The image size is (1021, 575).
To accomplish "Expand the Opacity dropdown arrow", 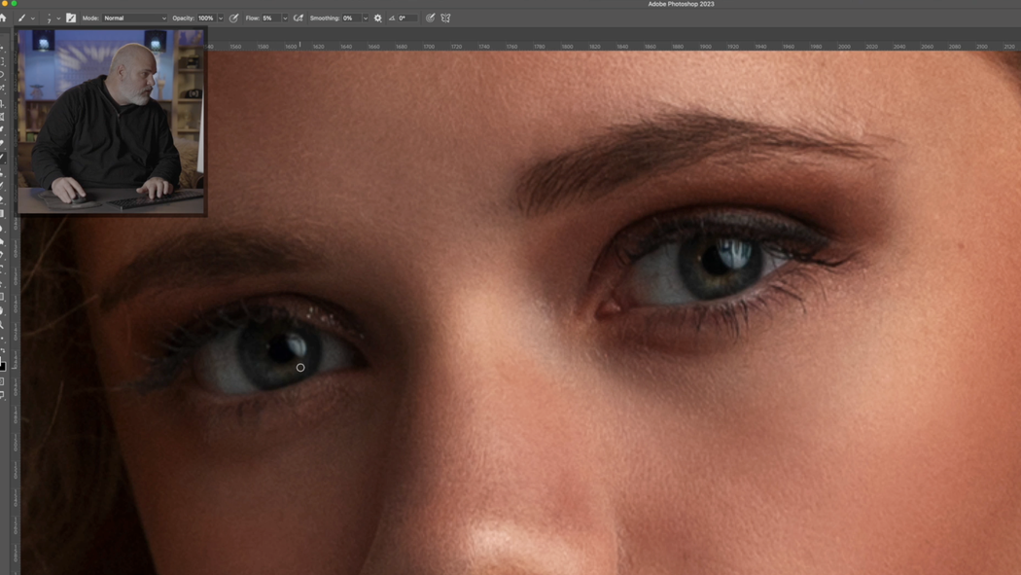I will coord(221,18).
